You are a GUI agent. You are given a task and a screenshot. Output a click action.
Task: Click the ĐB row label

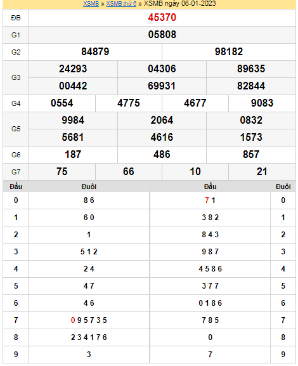pos(16,18)
